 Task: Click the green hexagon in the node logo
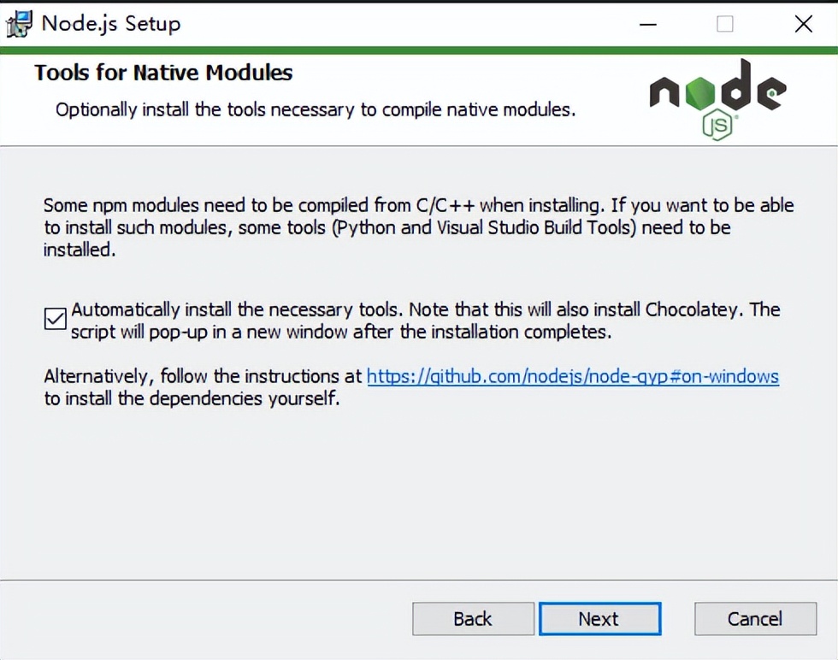(699, 93)
